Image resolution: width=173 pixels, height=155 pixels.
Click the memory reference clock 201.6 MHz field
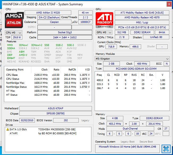tap(154, 124)
